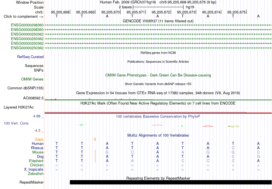272x189 pixels.
Task: Click the Window Position label
Action: pyautogui.click(x=30, y=2)
